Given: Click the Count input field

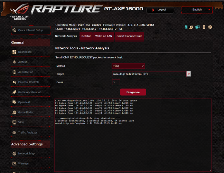Looking at the screenshot, I should point(116,82).
